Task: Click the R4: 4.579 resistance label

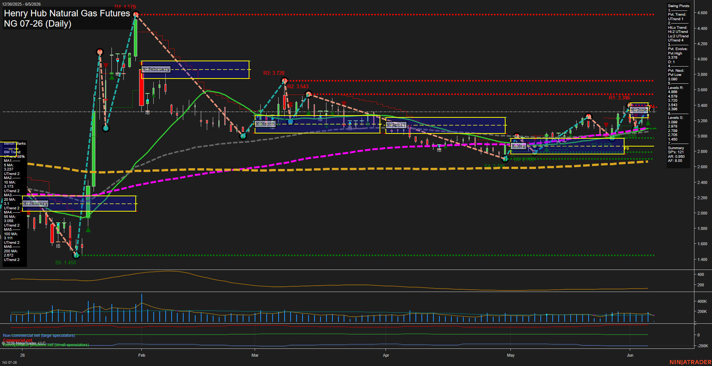Action: tap(125, 7)
